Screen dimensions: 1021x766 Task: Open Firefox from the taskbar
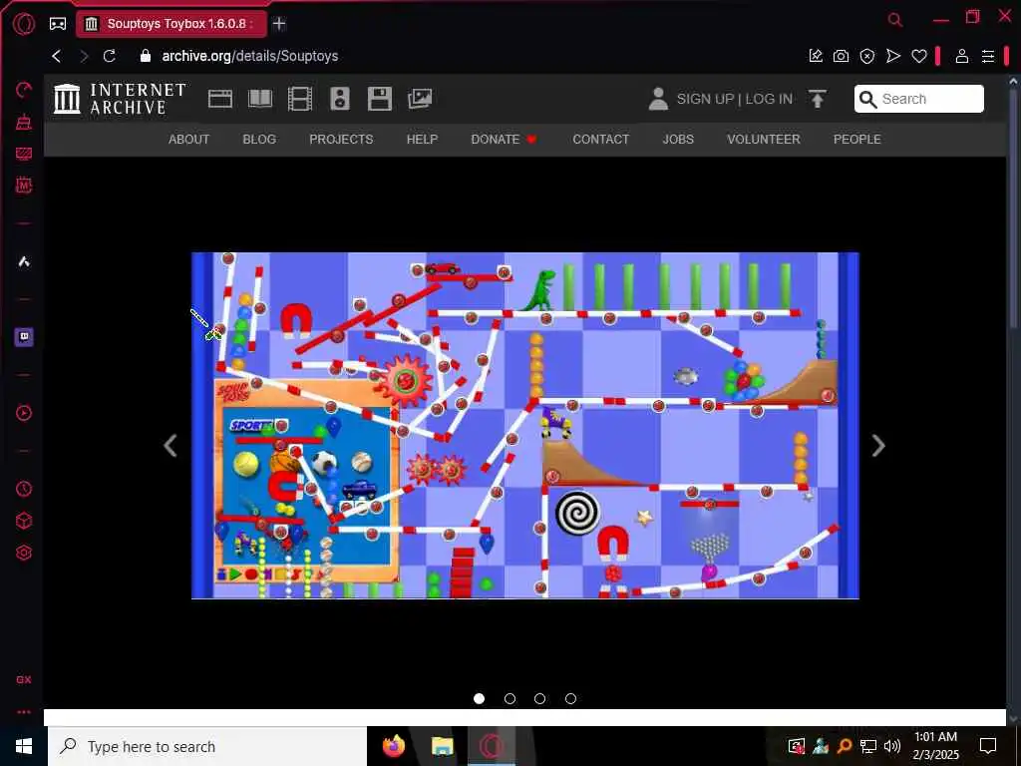click(x=393, y=746)
